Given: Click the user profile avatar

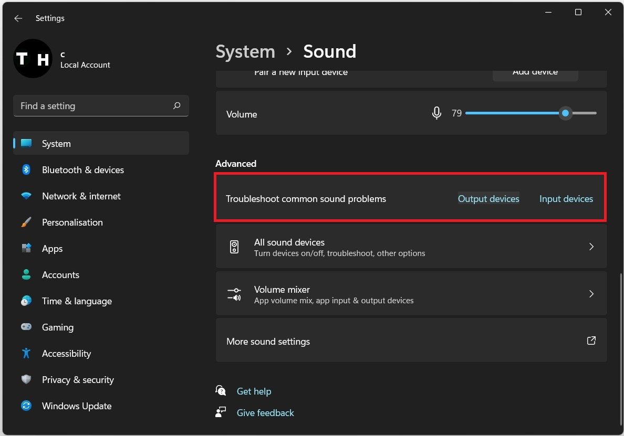Looking at the screenshot, I should tap(32, 59).
